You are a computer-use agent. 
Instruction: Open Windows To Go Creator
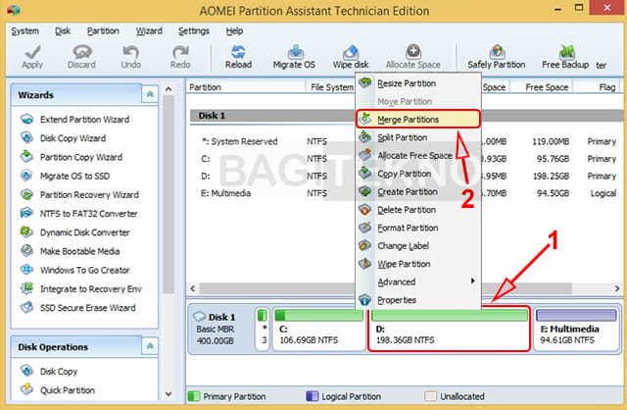pyautogui.click(x=75, y=270)
